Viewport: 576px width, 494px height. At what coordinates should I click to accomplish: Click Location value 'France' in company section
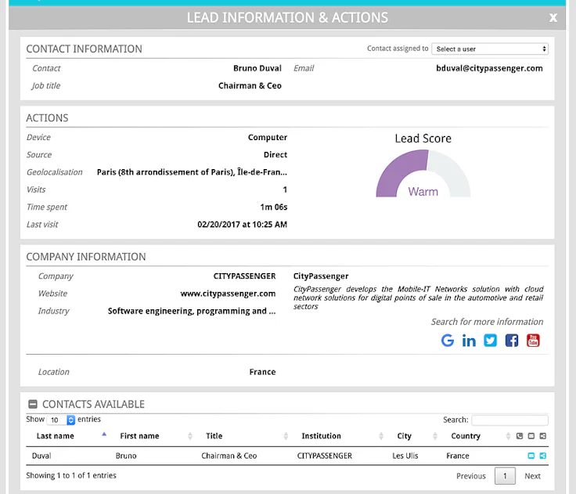click(262, 372)
